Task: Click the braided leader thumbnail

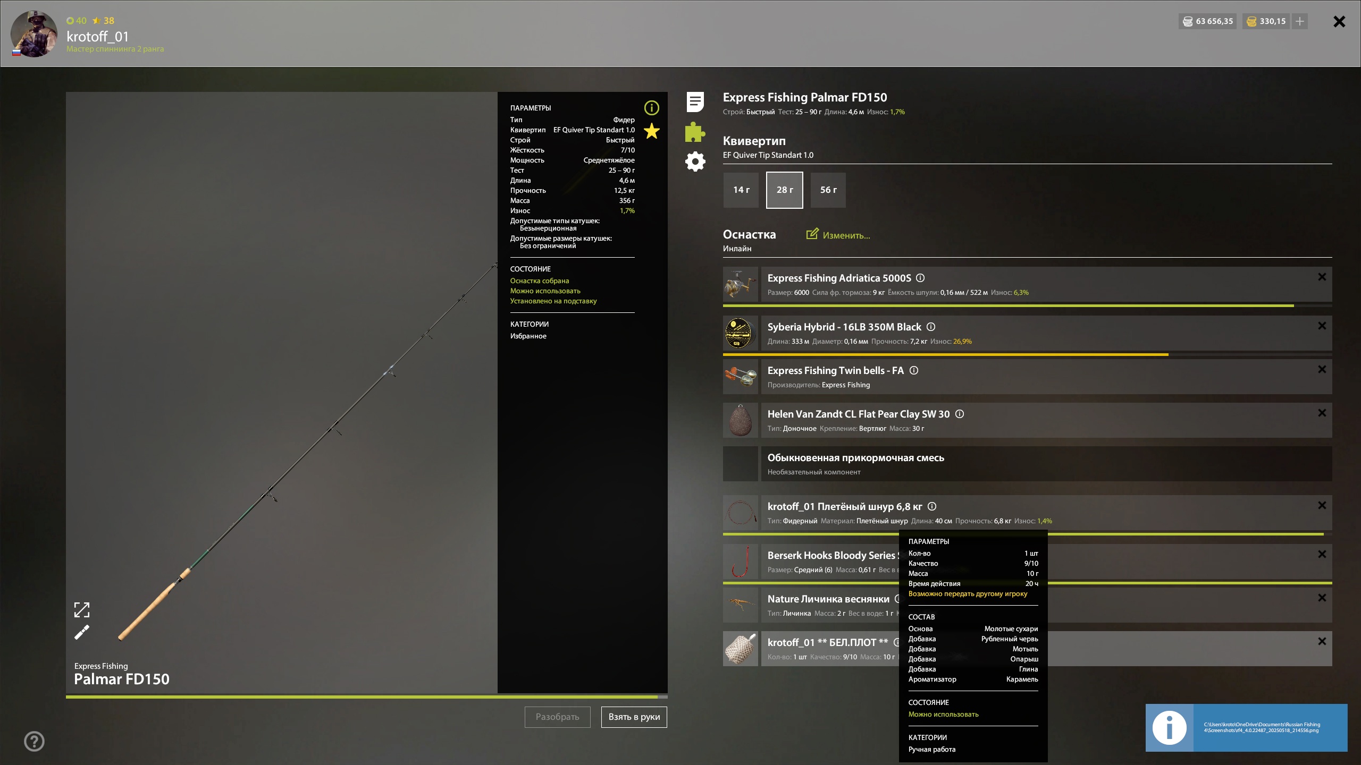Action: tap(741, 513)
